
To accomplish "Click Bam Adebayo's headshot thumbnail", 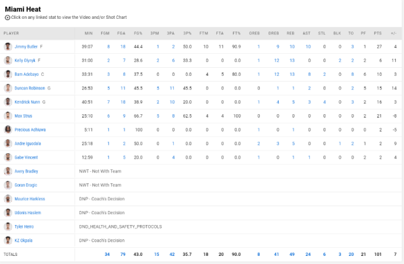I will click(x=8, y=75).
